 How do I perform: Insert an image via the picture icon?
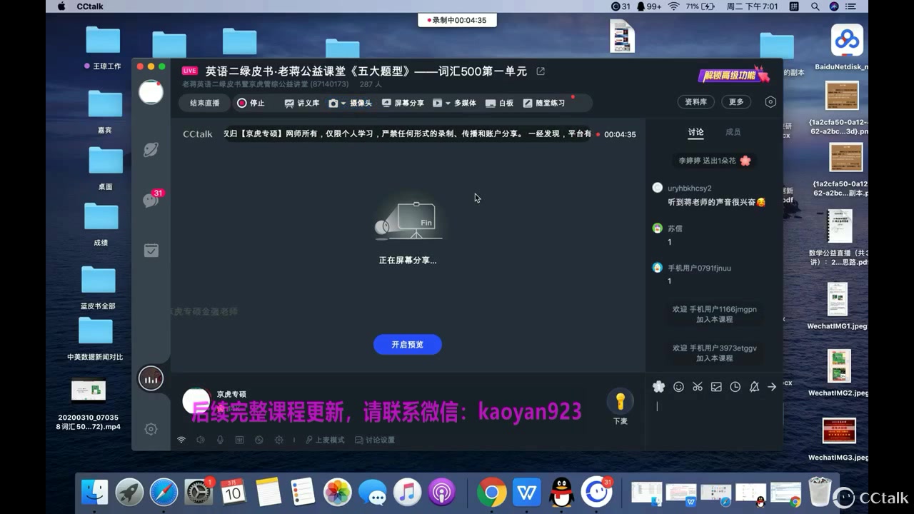click(716, 387)
